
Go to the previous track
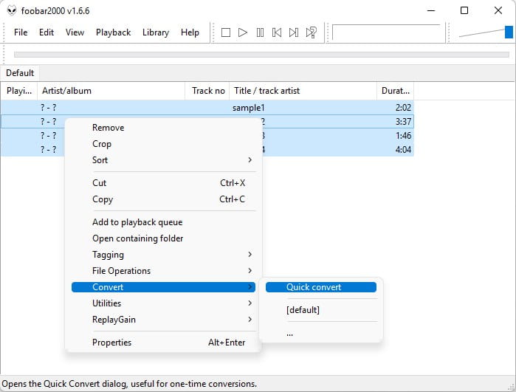point(277,32)
